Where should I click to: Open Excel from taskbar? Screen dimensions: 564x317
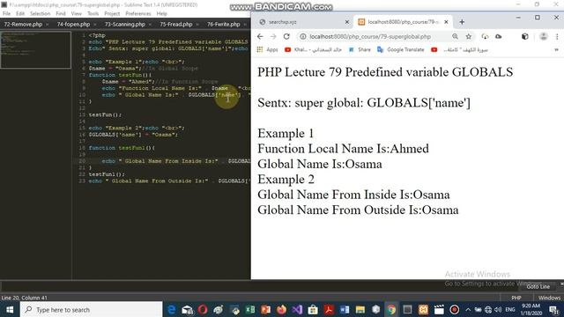[250, 309]
